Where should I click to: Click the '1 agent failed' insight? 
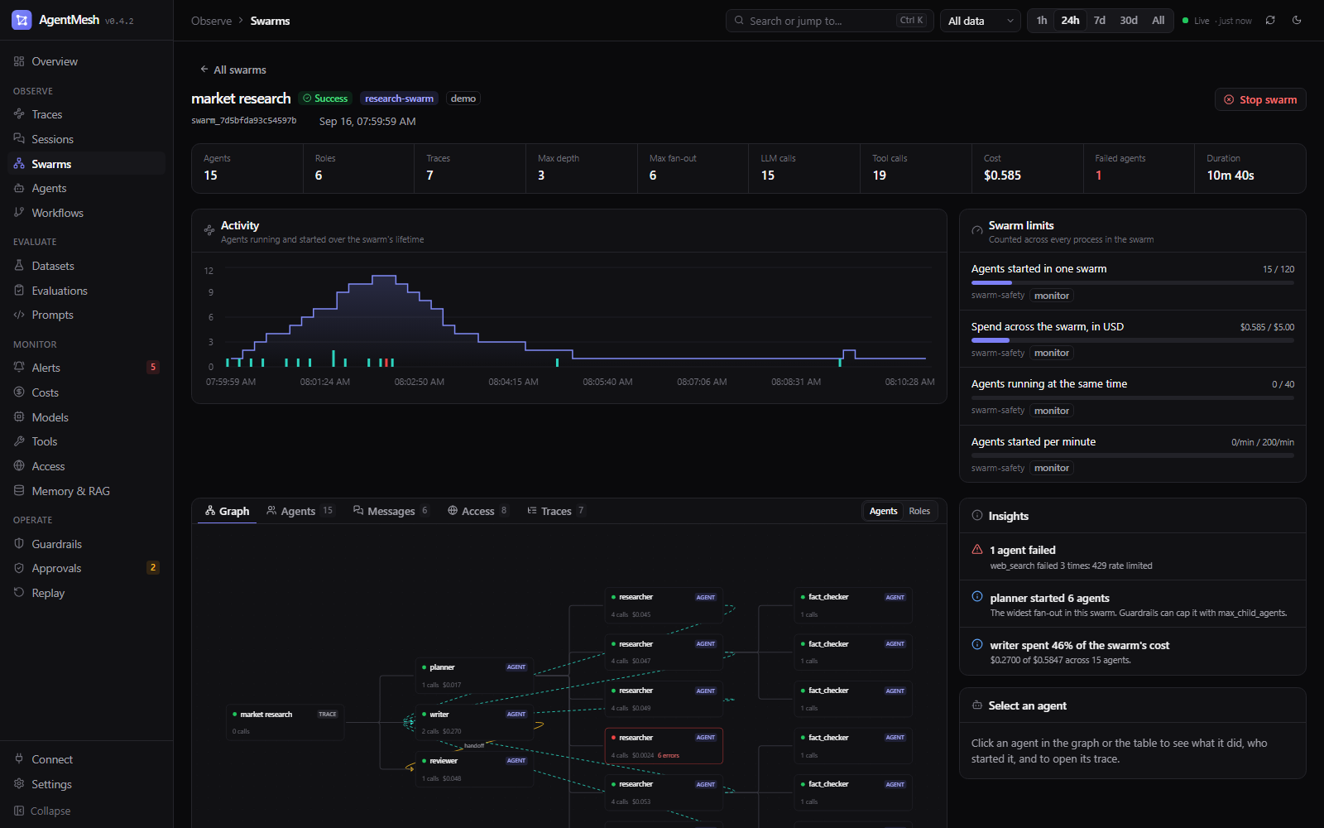(x=1133, y=557)
